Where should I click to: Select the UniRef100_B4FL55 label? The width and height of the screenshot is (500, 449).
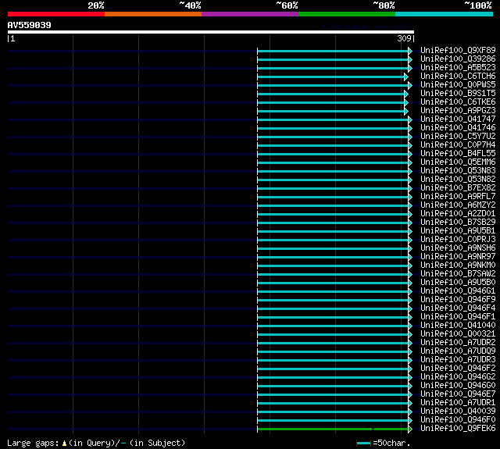458,154
